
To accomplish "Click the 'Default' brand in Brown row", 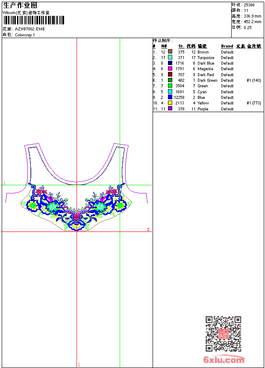I will 227,52.
